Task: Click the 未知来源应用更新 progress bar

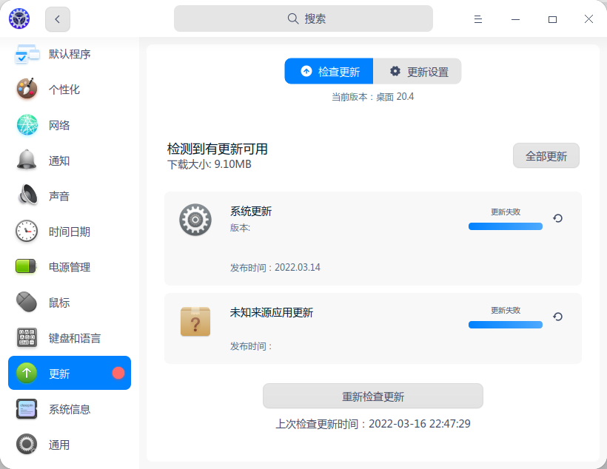Action: pyautogui.click(x=505, y=325)
